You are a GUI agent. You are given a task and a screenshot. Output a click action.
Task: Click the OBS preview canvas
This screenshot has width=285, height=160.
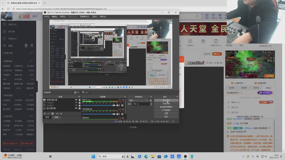[111, 54]
